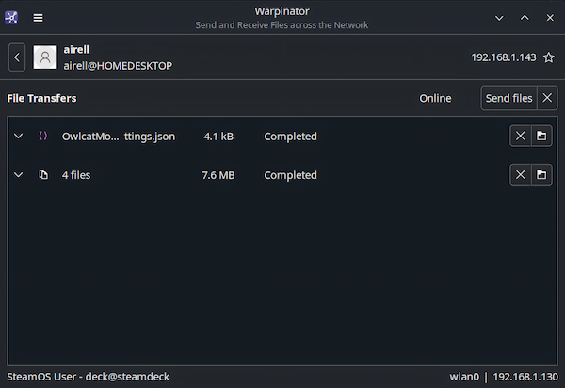Screen dimensions: 565x388
Task: Click the multi-file icon beside 4 files
Action: point(43,175)
